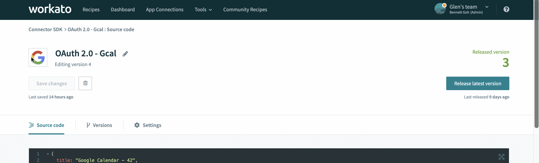539x163 pixels.
Task: Open help via the question mark icon
Action: (x=506, y=9)
